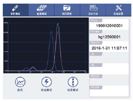The width and height of the screenshot is (133, 101).
Task: Switch to the 批量测试 batch test tab
Action: pyautogui.click(x=41, y=10)
